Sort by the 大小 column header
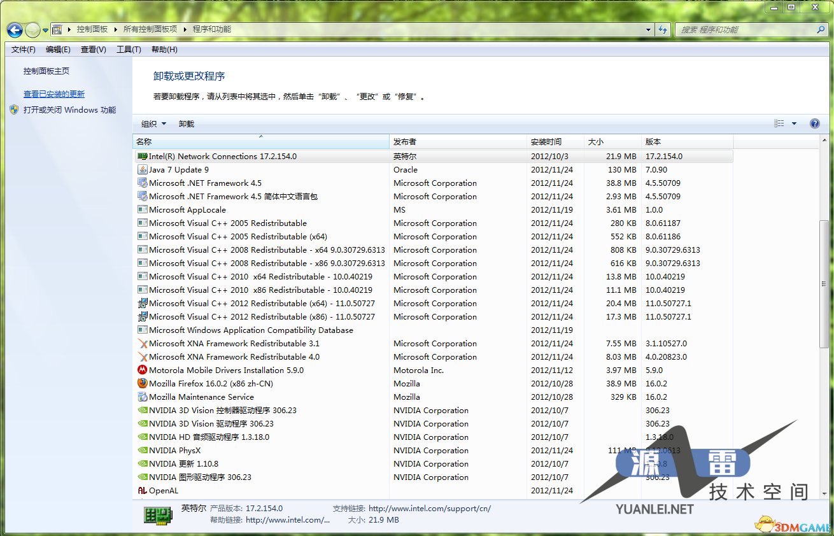834x536 pixels. (x=613, y=142)
